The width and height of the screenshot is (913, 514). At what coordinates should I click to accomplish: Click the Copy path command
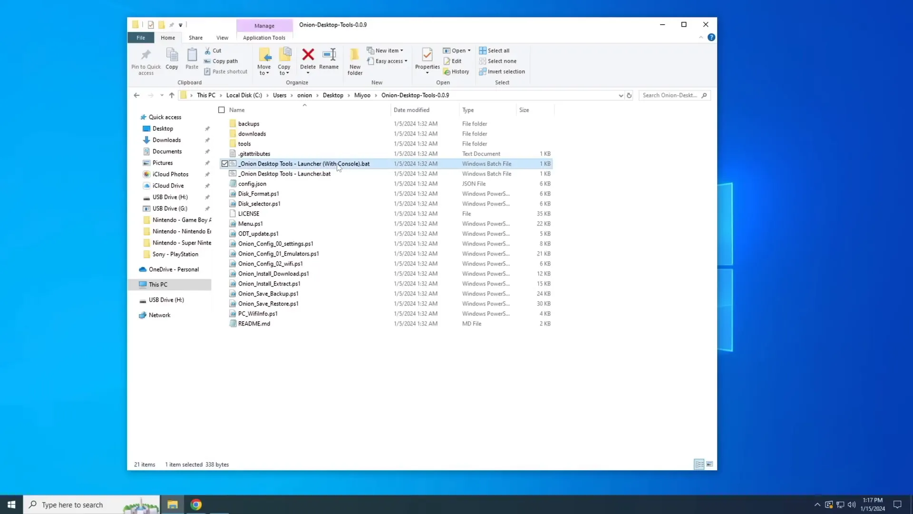pos(221,61)
